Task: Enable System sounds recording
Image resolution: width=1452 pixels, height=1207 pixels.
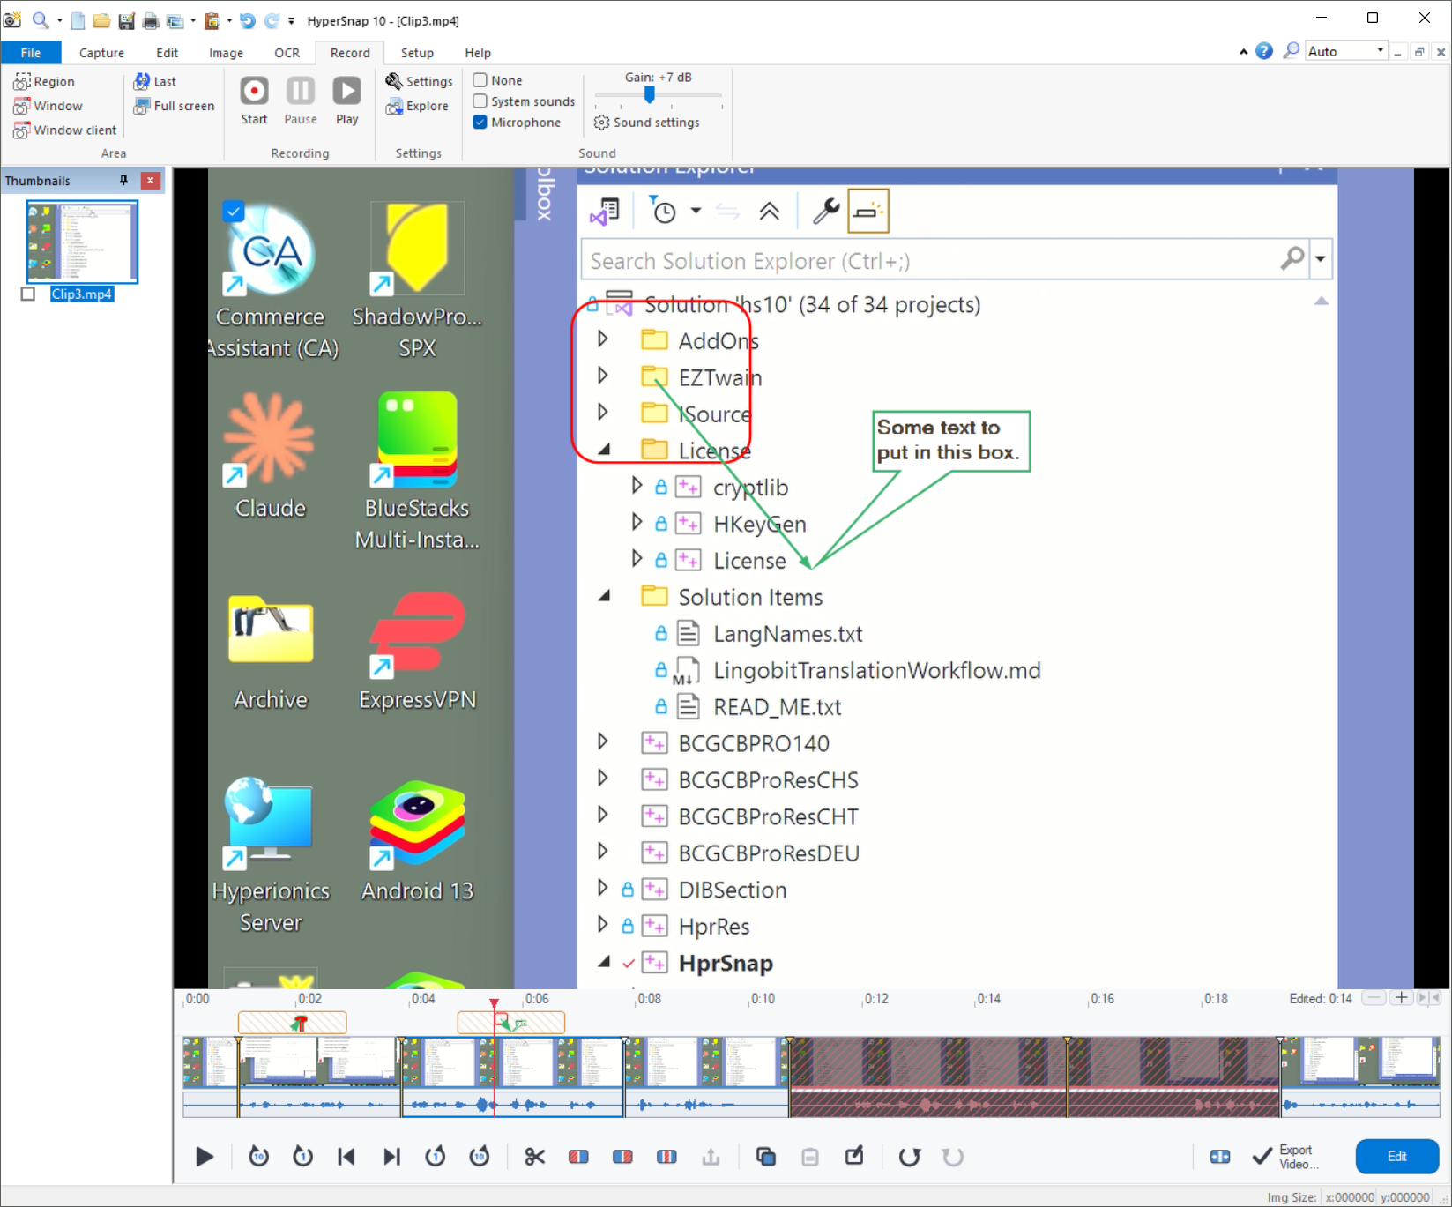Action: 525,101
